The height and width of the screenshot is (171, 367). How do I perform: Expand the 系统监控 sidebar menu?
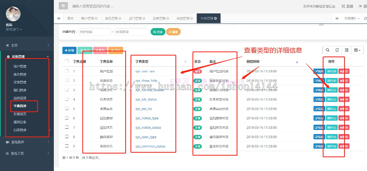(27, 142)
